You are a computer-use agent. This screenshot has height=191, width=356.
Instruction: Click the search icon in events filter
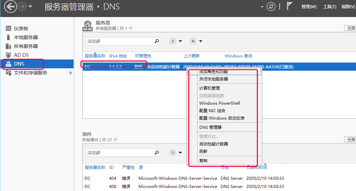157,153
